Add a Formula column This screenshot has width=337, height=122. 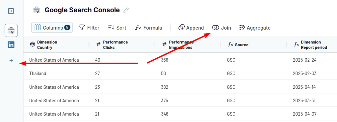(x=148, y=28)
